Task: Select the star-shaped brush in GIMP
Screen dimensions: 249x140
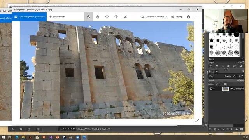Action: (212, 40)
